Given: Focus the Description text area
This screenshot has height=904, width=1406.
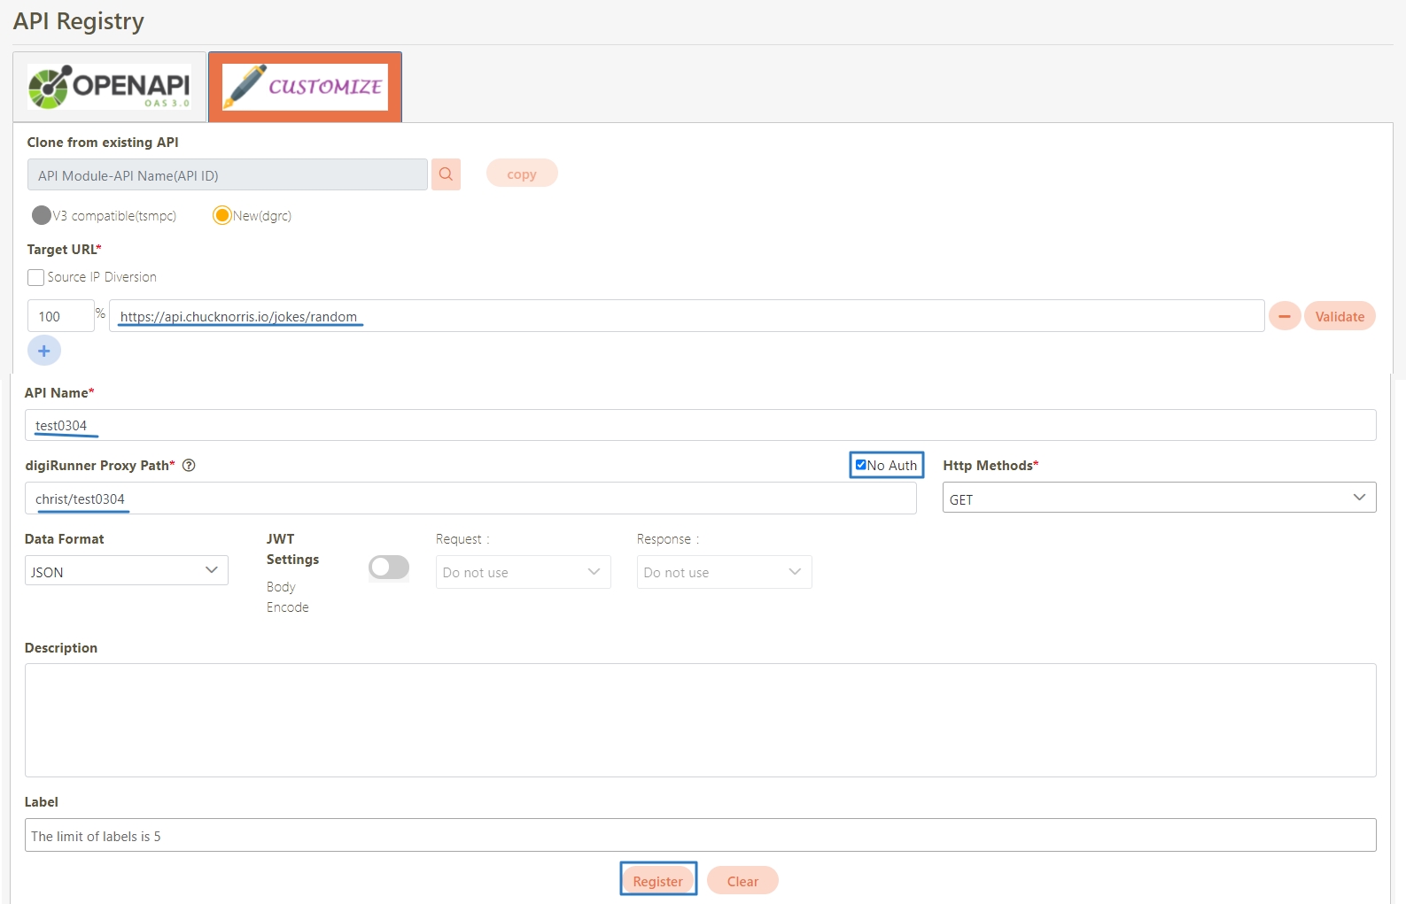Looking at the screenshot, I should 700,720.
